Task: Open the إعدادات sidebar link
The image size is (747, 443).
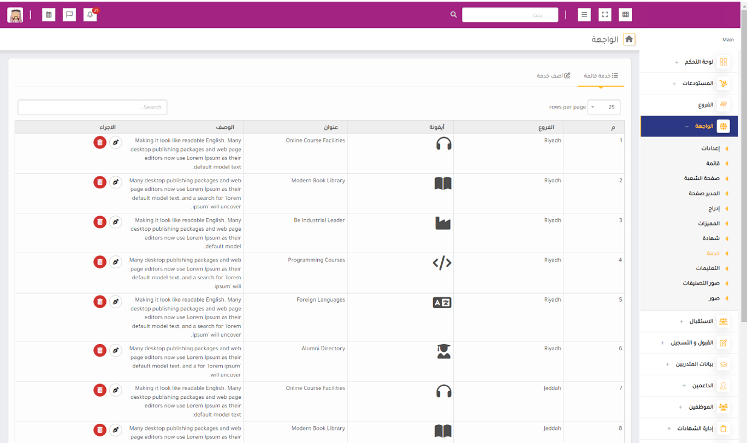Action: tap(710, 148)
